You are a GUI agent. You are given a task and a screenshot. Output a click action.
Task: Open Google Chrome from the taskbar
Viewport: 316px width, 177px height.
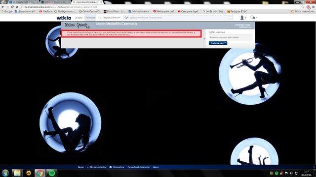click(x=40, y=173)
